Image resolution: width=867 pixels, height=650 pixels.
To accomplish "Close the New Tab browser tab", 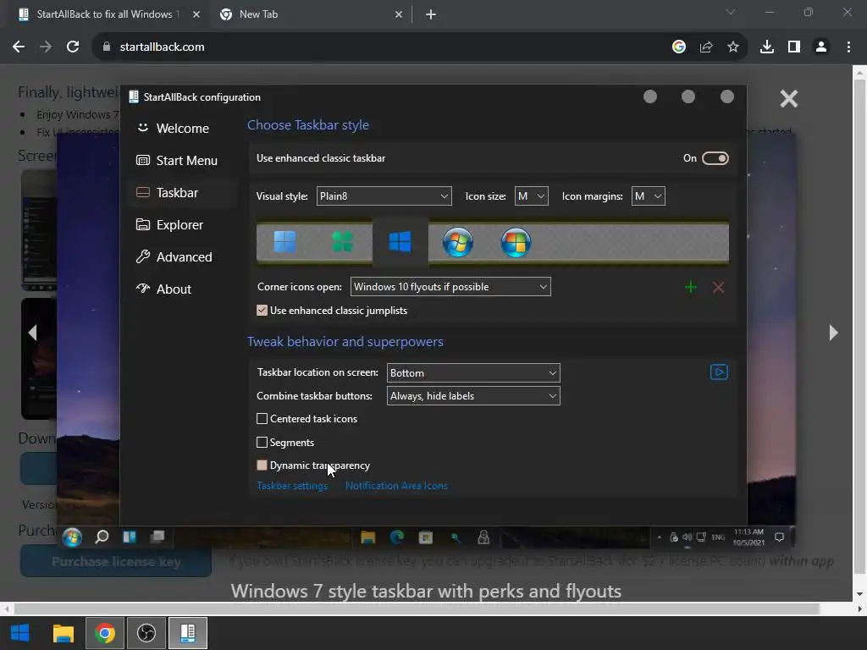I will click(399, 14).
